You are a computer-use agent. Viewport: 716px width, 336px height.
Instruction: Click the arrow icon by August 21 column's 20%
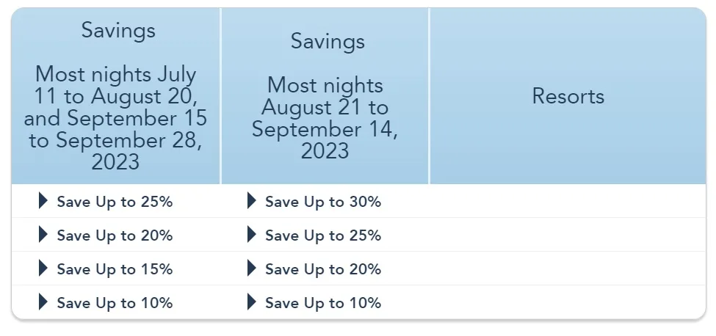point(252,268)
